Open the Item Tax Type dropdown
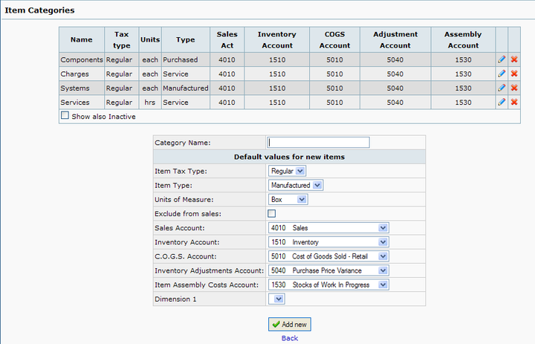This screenshot has width=535, height=344. [x=288, y=171]
